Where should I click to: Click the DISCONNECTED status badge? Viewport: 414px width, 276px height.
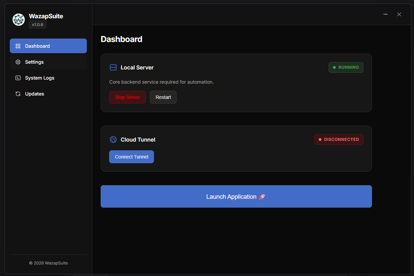339,139
